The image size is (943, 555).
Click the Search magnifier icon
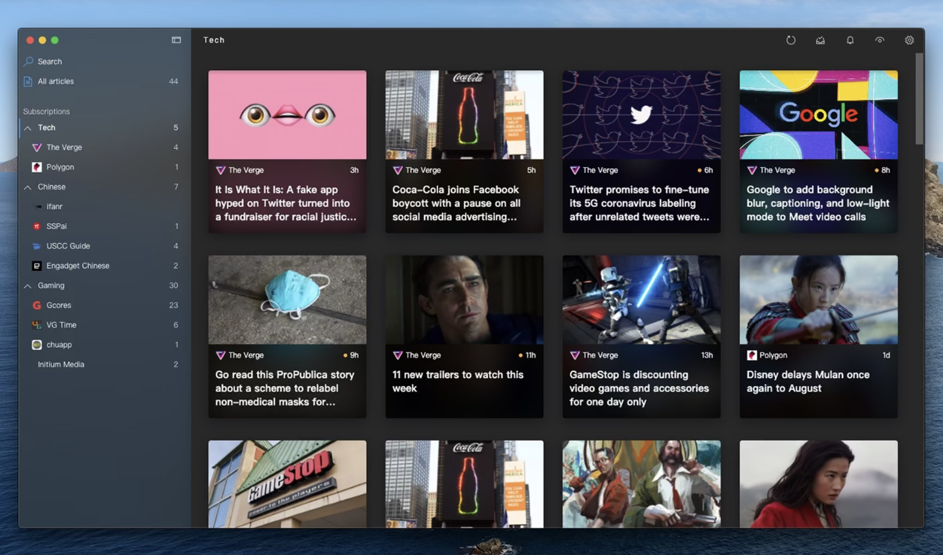pos(28,61)
